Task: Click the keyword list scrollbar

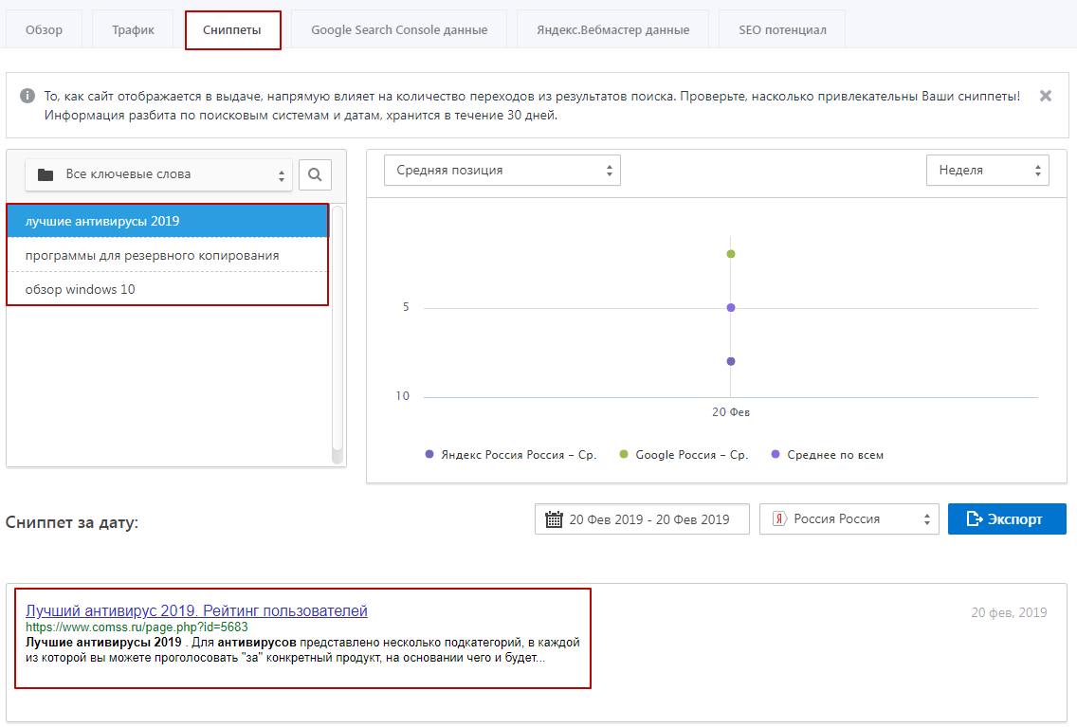Action: click(338, 335)
